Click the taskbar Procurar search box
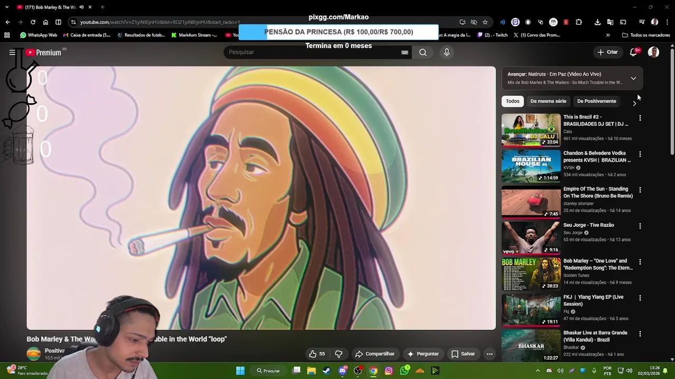This screenshot has width=675, height=379. point(268,371)
